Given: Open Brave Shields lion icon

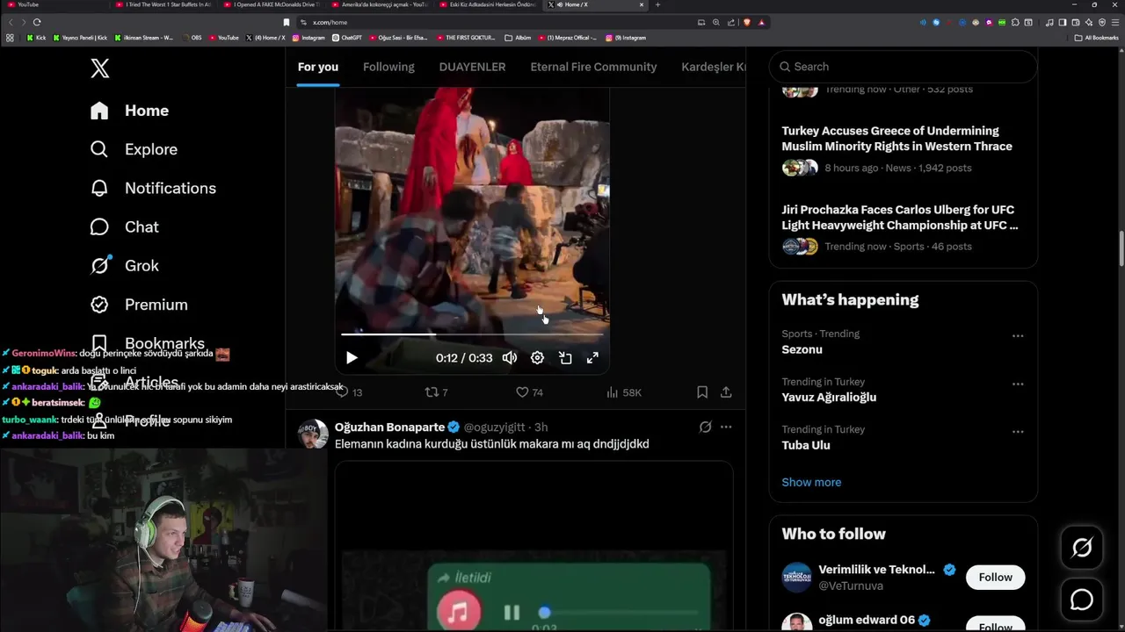Looking at the screenshot, I should pos(746,22).
